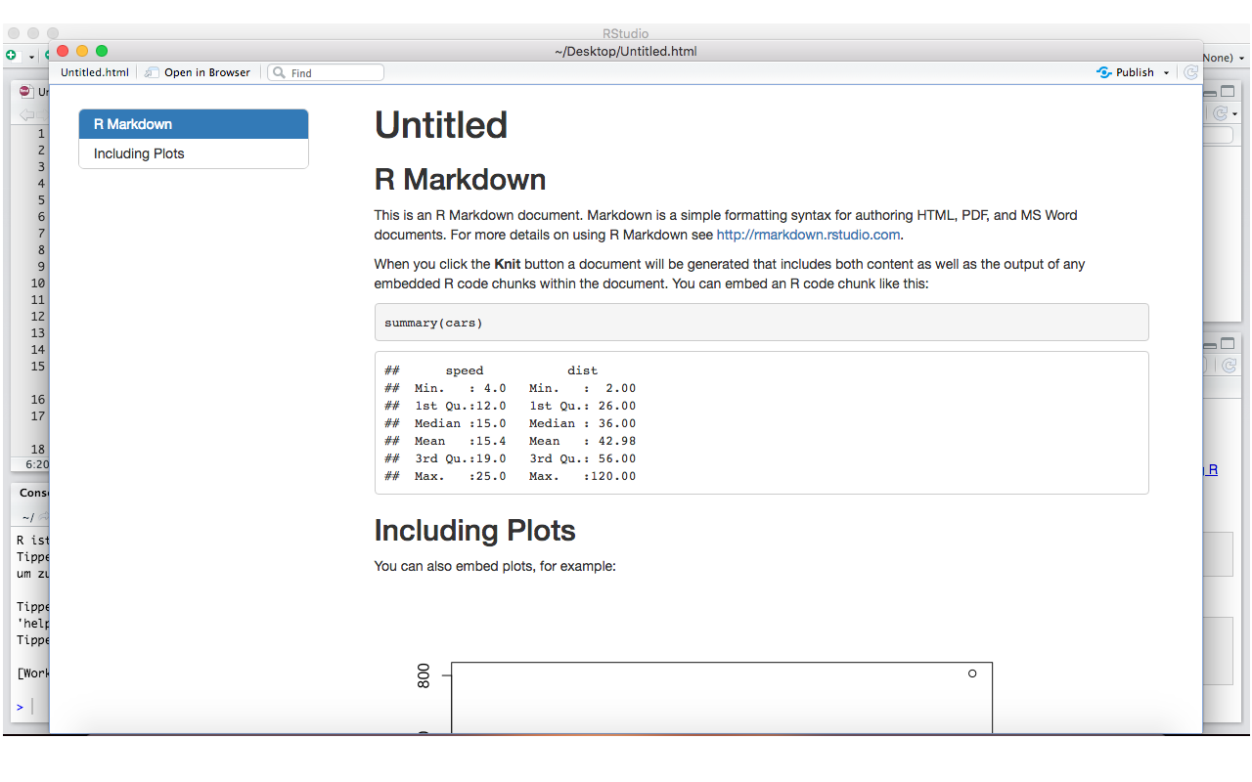Viewport: 1252px width, 782px height.
Task: Click the magnifier icon in Find box
Action: point(279,72)
